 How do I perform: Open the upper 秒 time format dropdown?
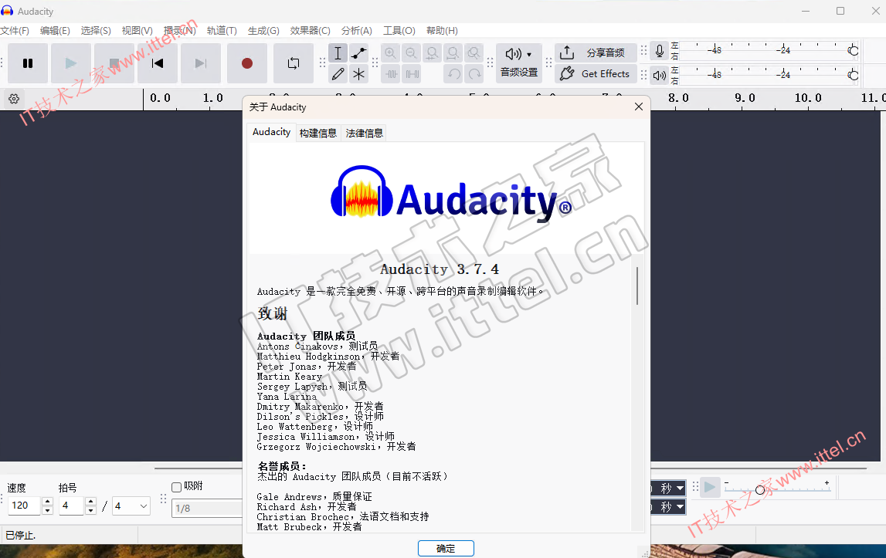tap(680, 489)
